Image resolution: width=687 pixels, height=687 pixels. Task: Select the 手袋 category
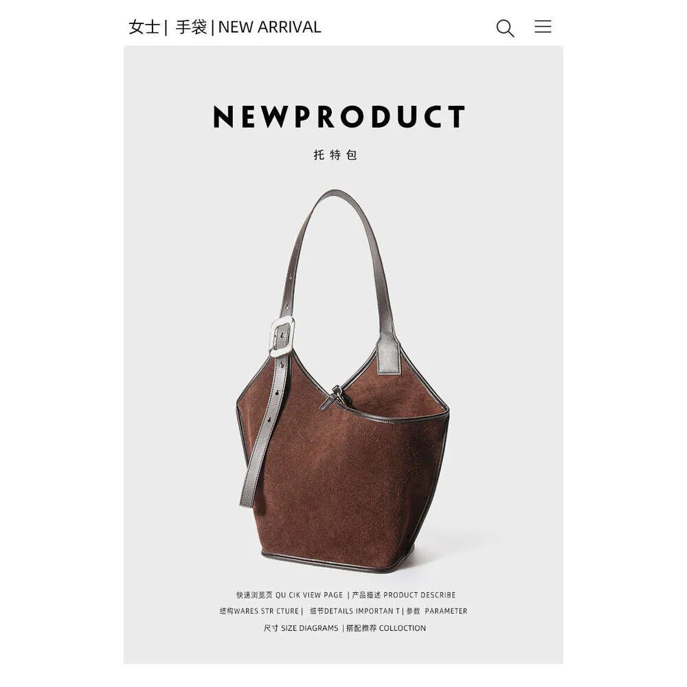click(191, 27)
